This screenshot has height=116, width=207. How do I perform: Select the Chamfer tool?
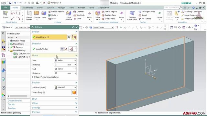tap(79, 12)
